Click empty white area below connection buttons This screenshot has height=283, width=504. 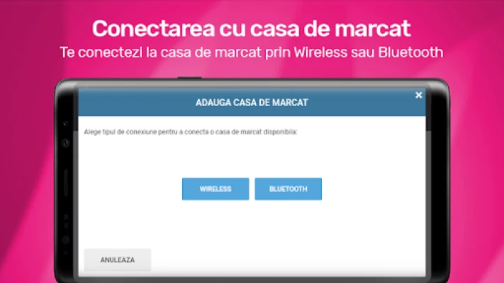252,224
